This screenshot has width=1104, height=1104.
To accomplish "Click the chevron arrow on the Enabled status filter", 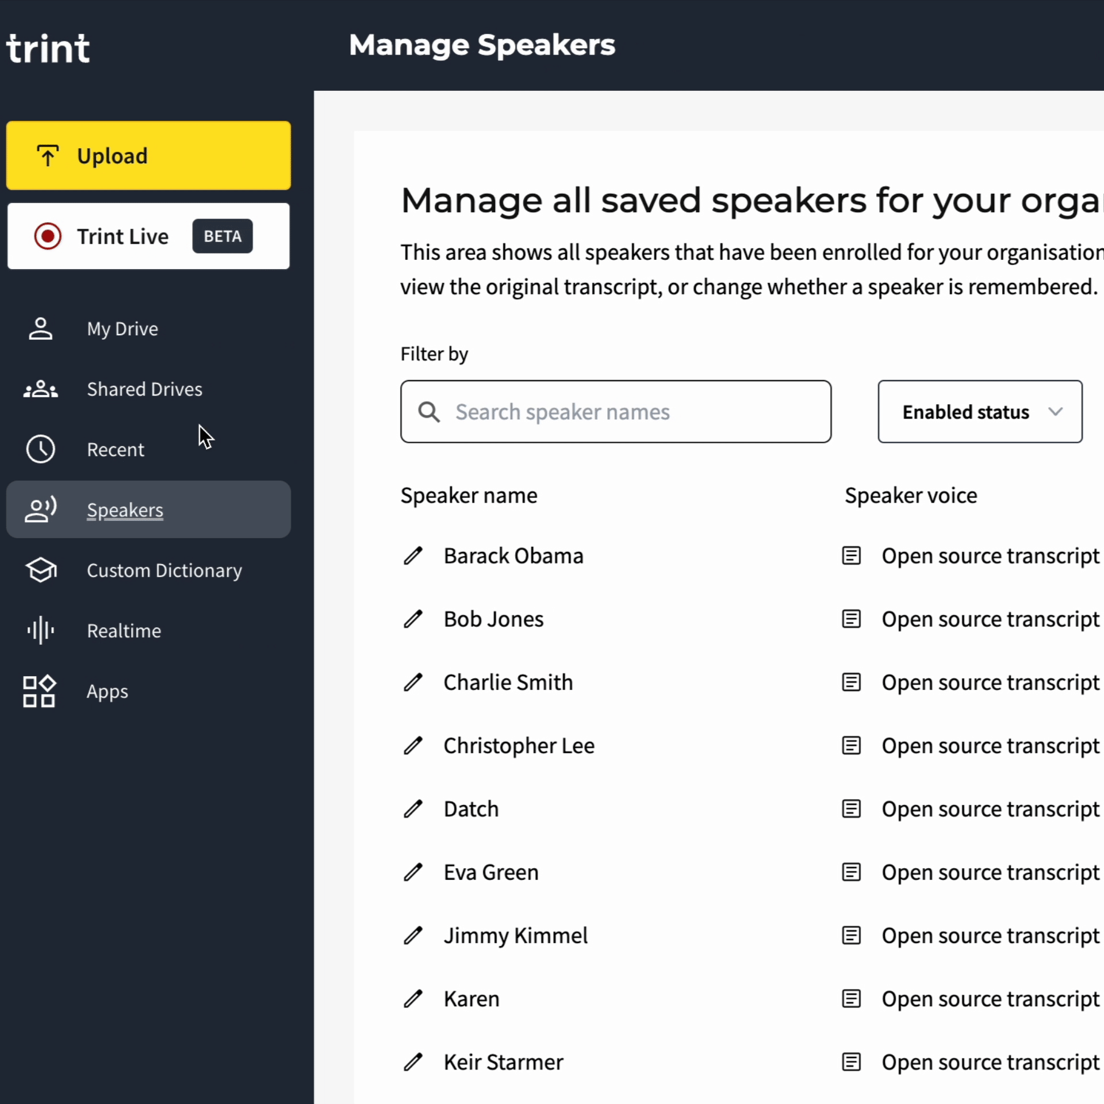I will pos(1055,412).
